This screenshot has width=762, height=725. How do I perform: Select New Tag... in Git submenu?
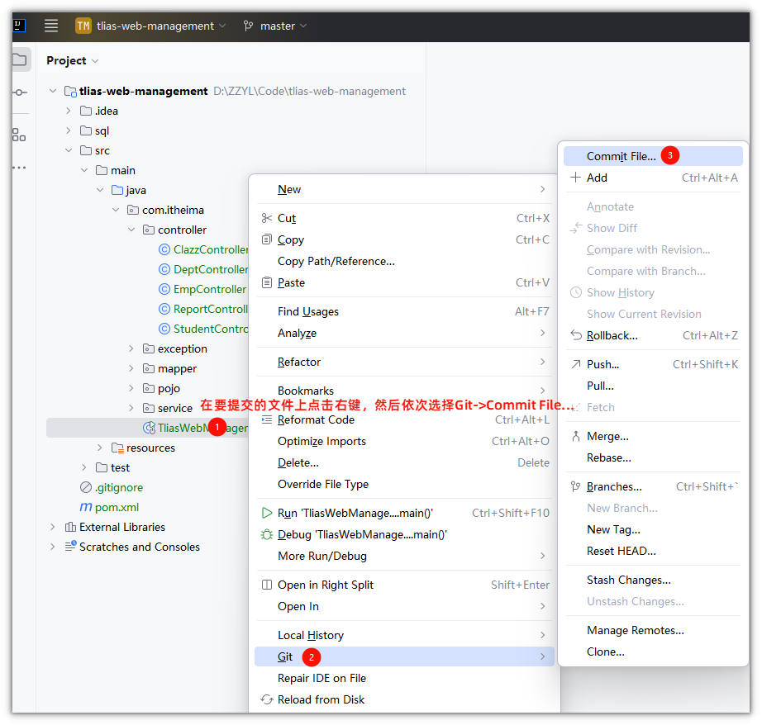click(x=653, y=529)
